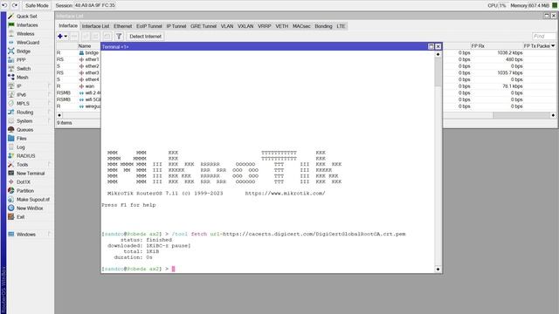Click the FP Rx column header
This screenshot has width=559, height=314.
tap(496, 46)
